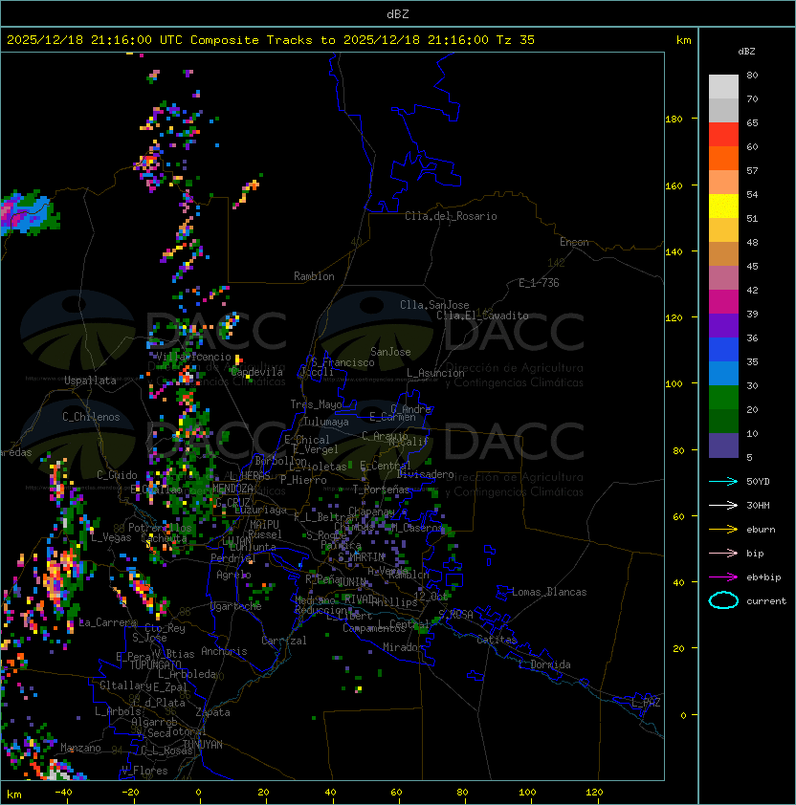796x805 pixels.
Task: Click the 'Divisadero' map label
Action: click(426, 474)
